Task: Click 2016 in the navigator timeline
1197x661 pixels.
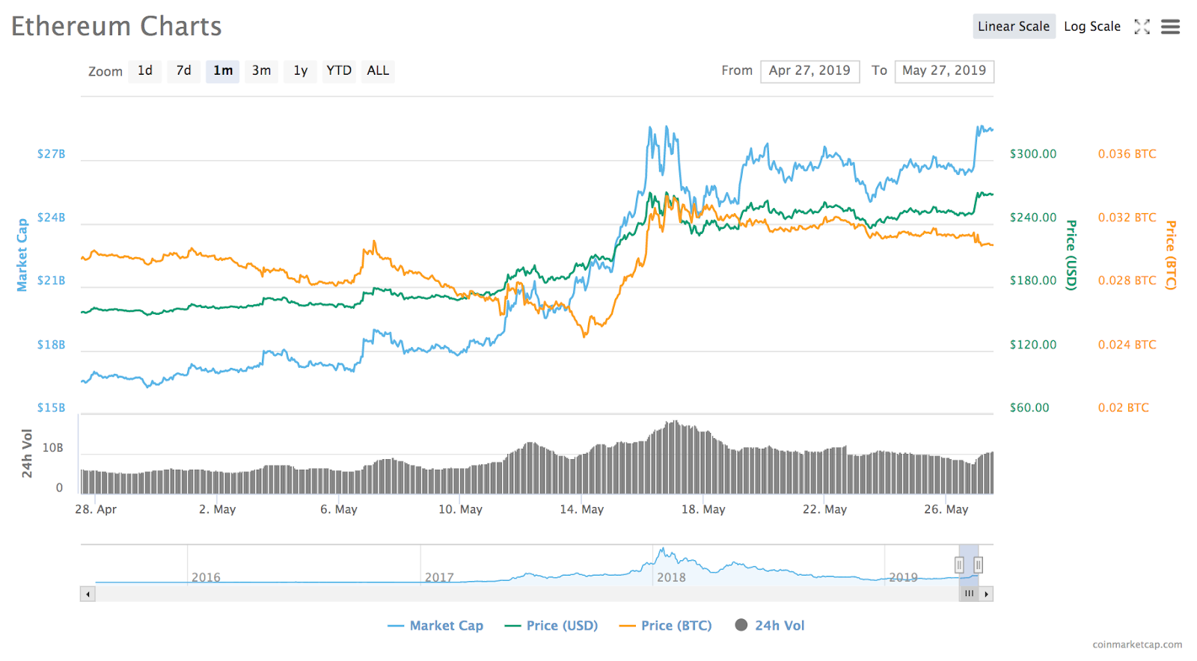Action: (206, 577)
